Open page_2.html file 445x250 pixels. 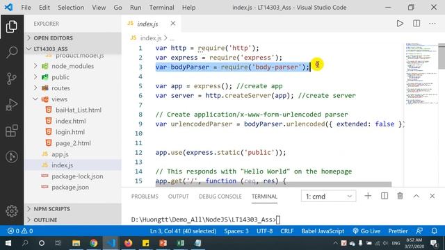(x=73, y=143)
